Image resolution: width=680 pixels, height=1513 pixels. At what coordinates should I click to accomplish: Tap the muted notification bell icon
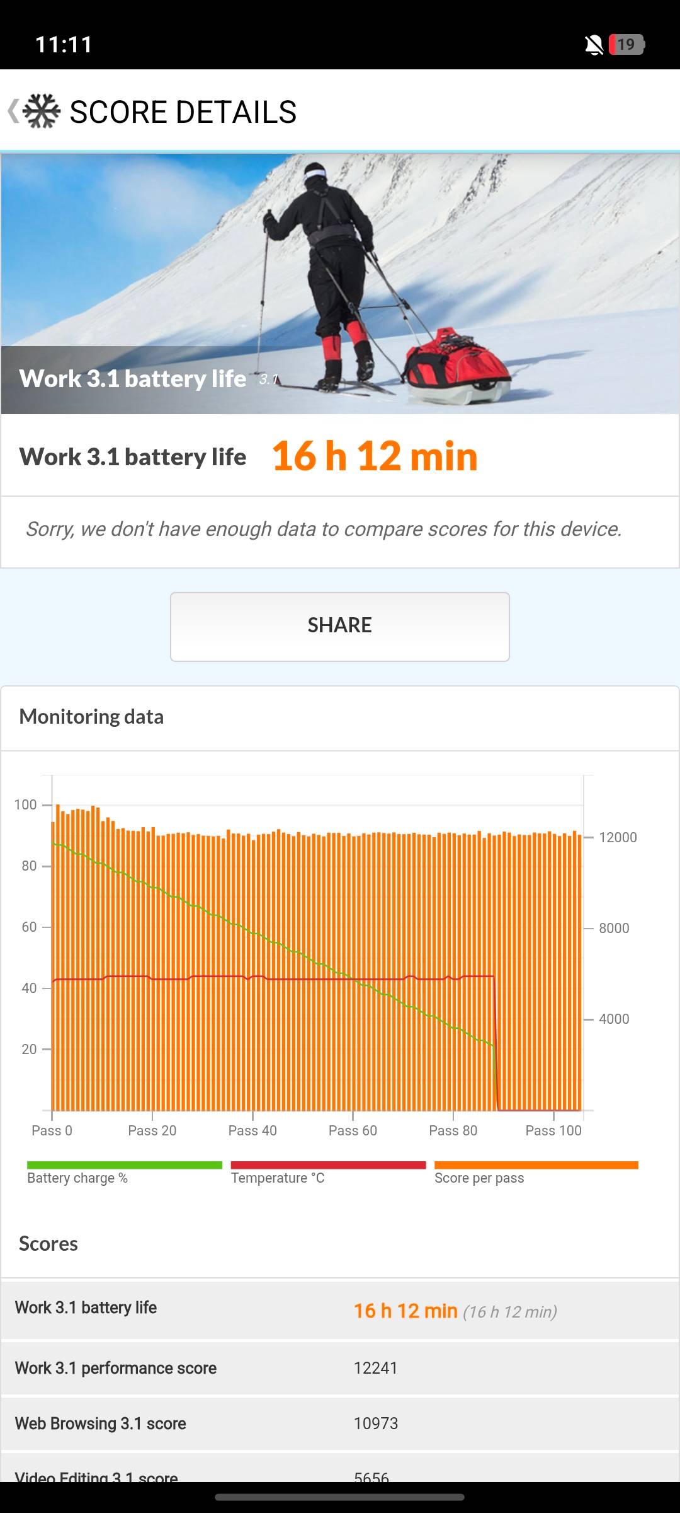594,45
